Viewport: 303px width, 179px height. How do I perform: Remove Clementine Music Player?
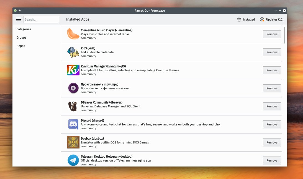click(272, 34)
